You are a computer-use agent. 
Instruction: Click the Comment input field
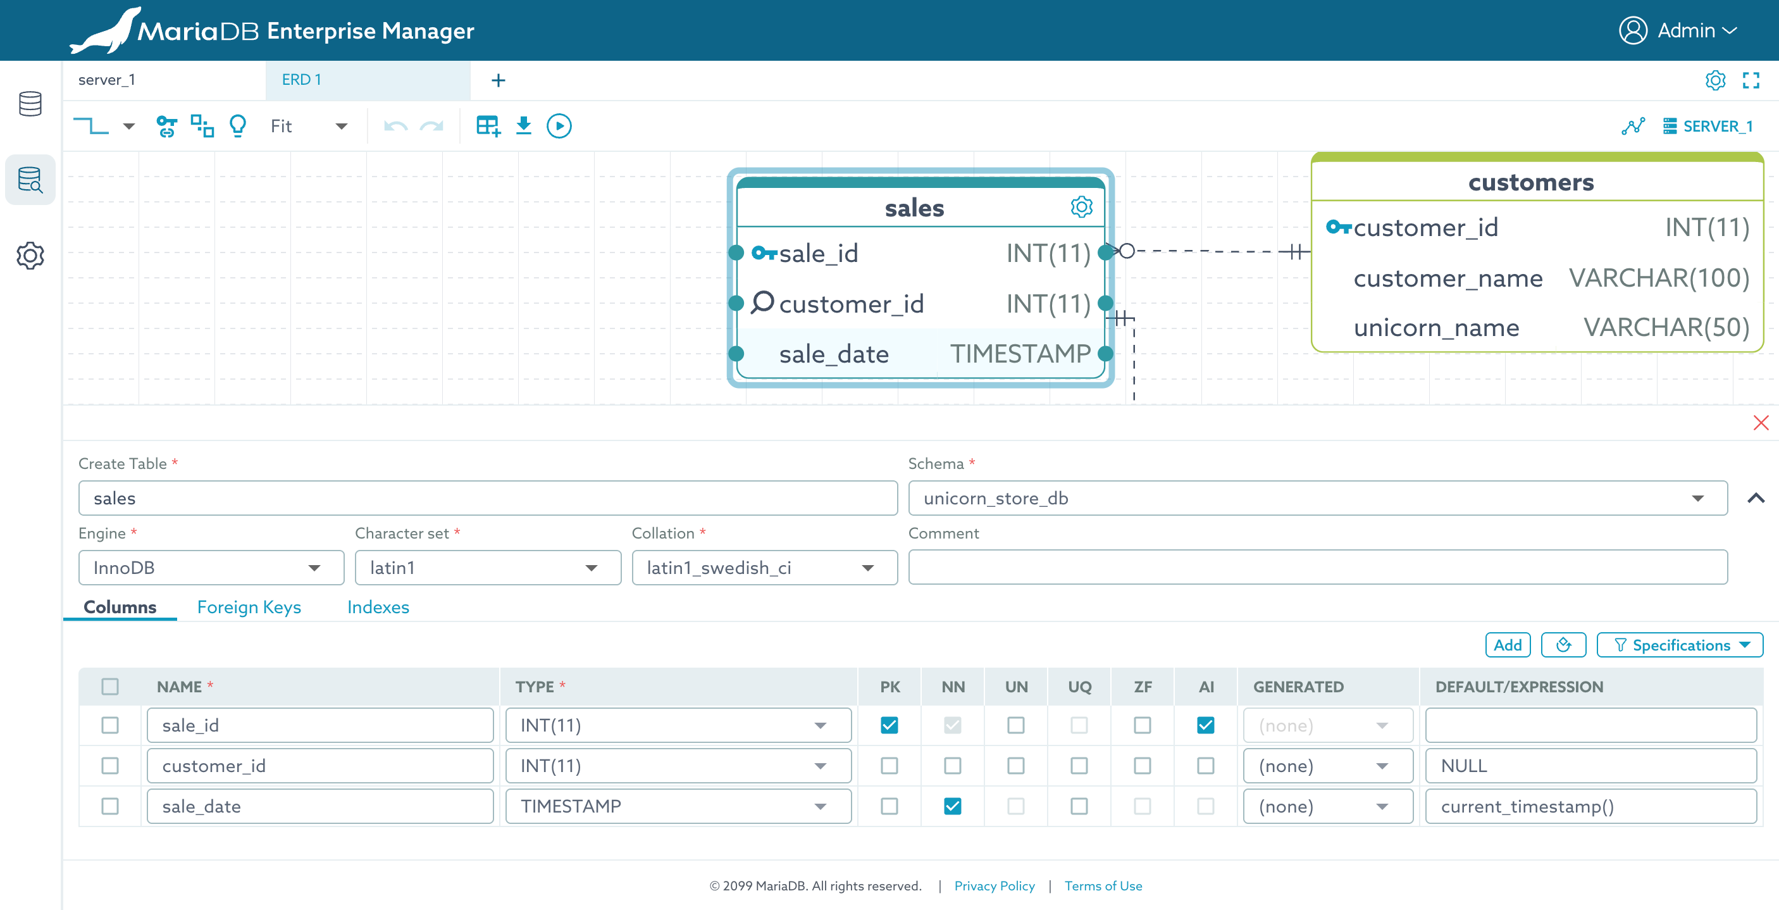pyautogui.click(x=1317, y=567)
